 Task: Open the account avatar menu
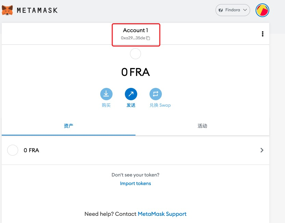[262, 11]
